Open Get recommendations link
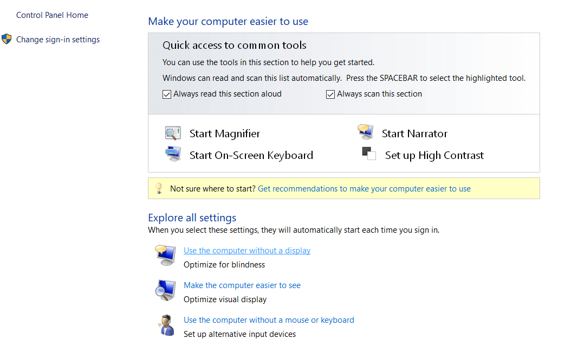This screenshot has width=571, height=351. 364,189
